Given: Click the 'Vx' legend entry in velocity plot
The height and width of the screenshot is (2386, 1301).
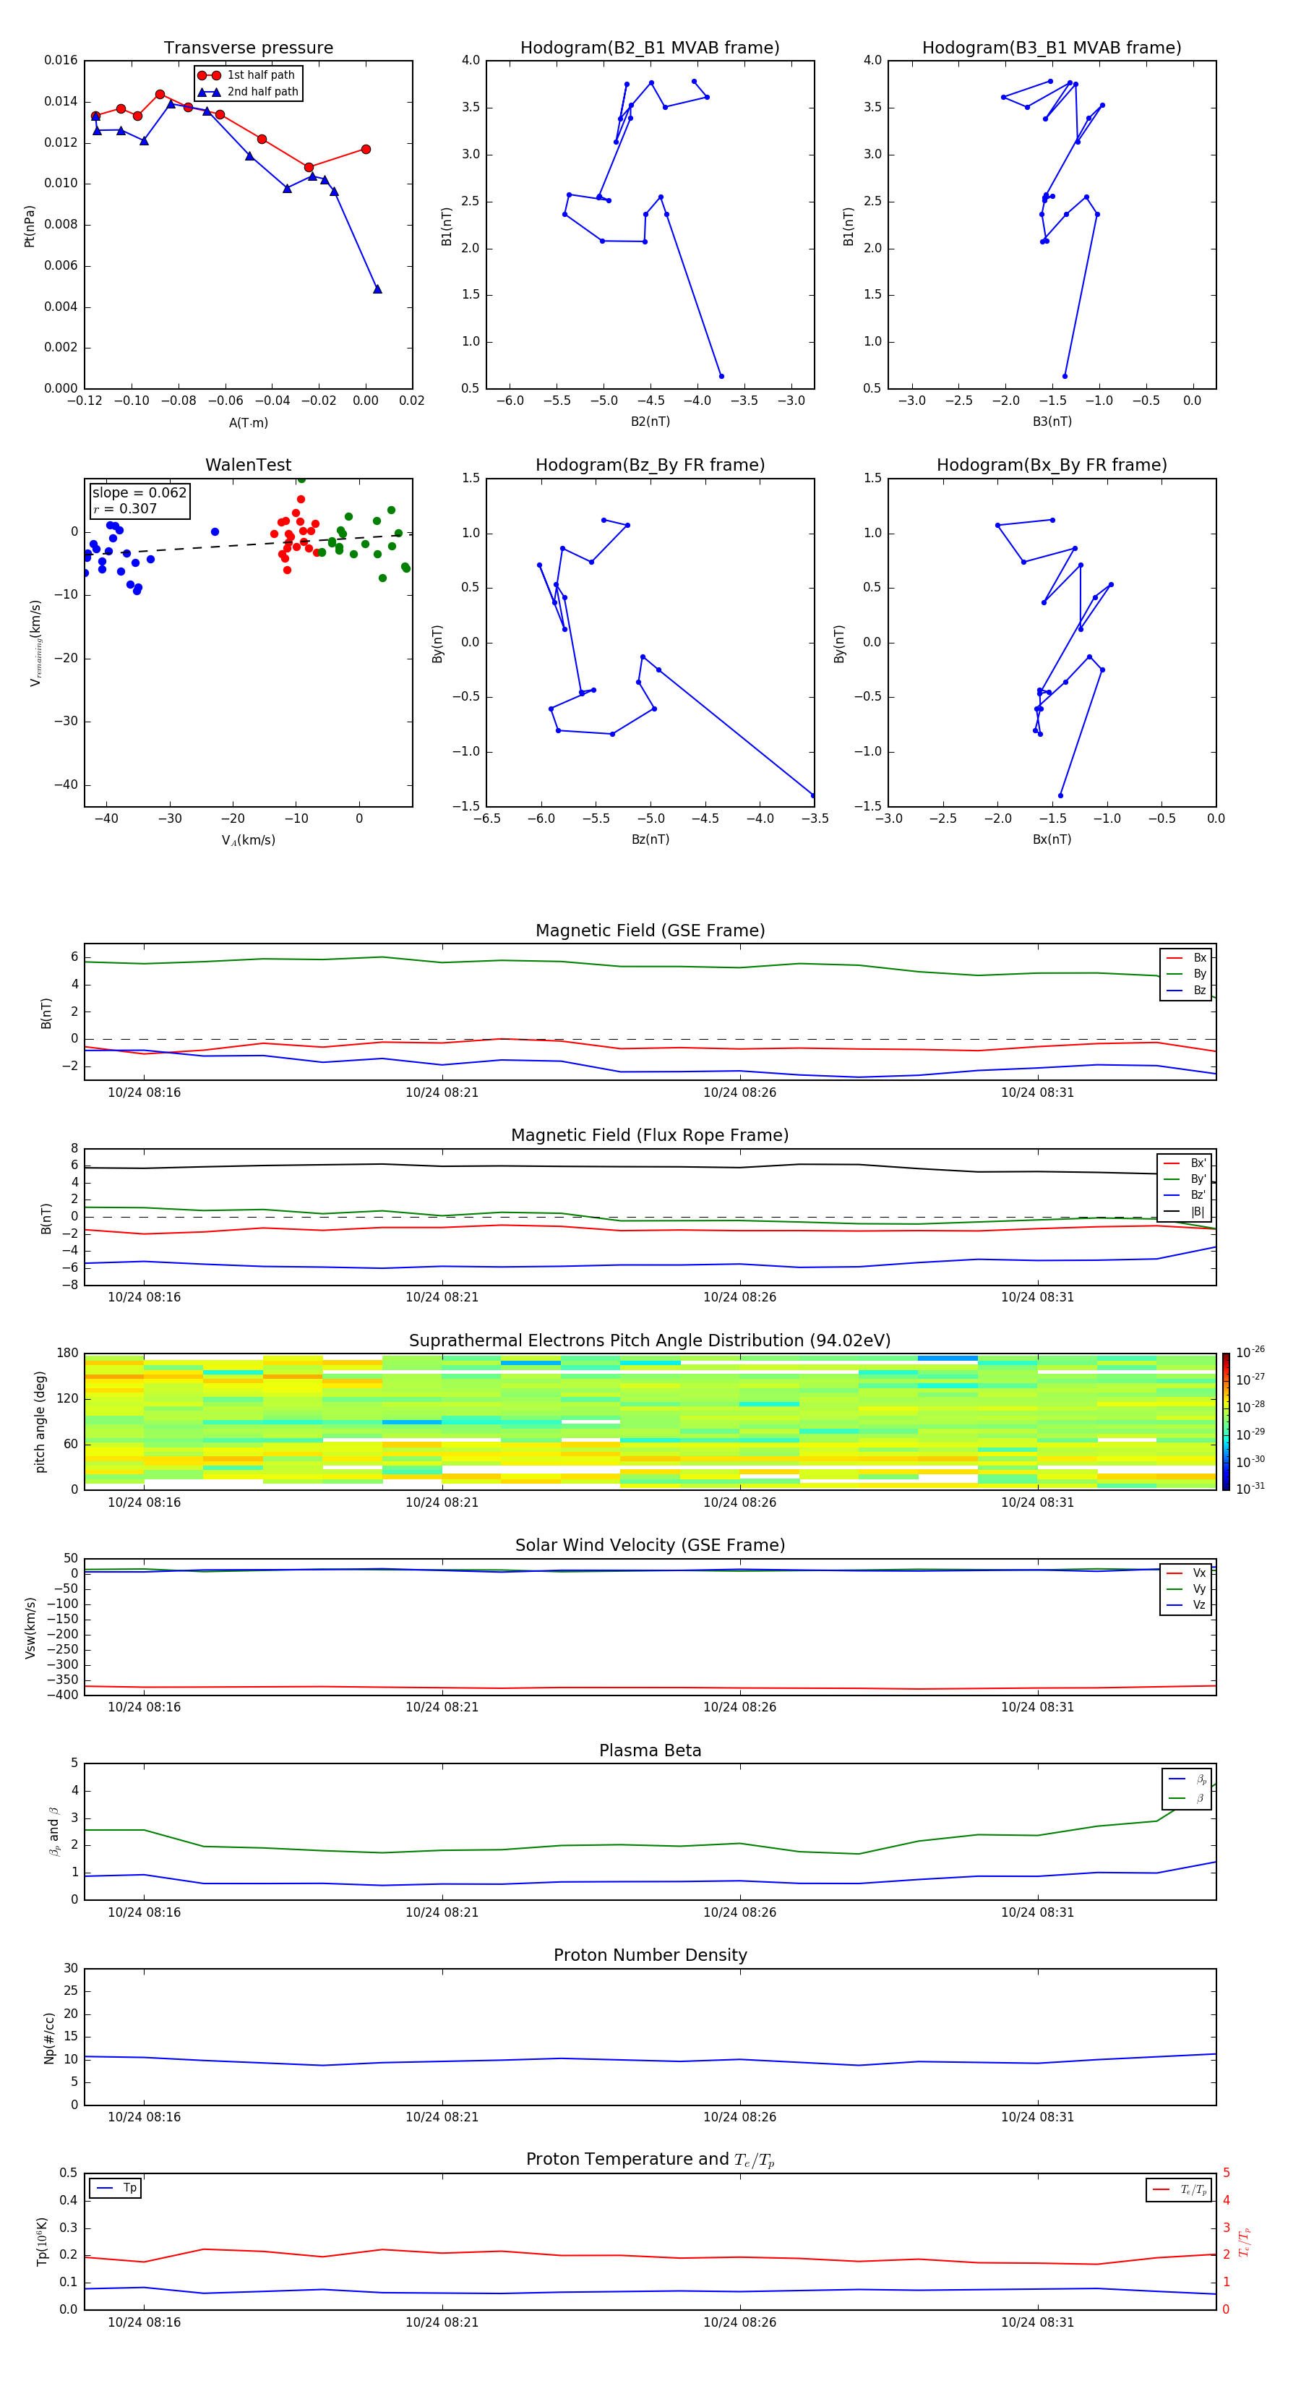Looking at the screenshot, I should pyautogui.click(x=1186, y=1573).
